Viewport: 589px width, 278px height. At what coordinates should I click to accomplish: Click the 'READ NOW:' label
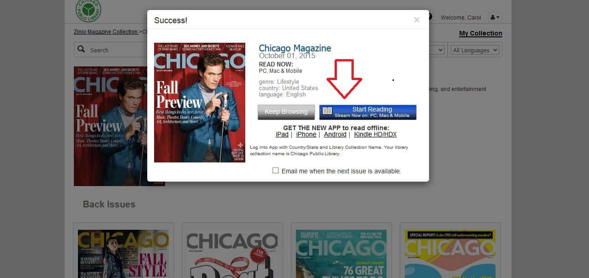click(276, 64)
